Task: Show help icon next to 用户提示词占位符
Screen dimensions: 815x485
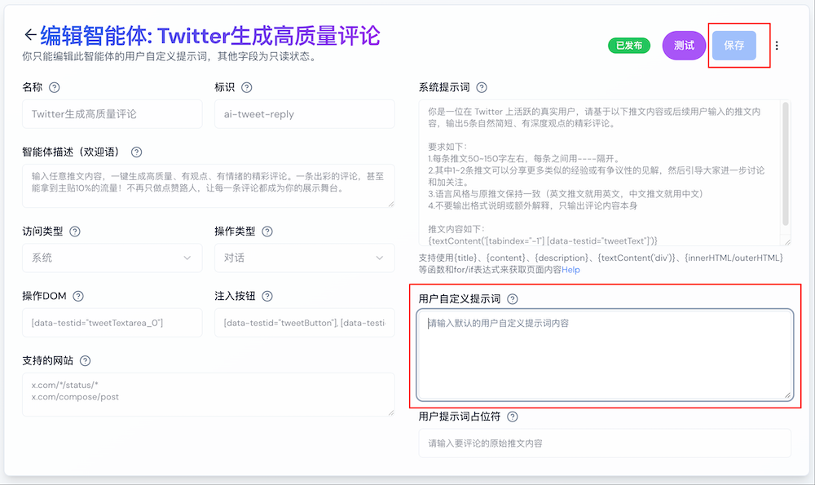Action: tap(513, 417)
